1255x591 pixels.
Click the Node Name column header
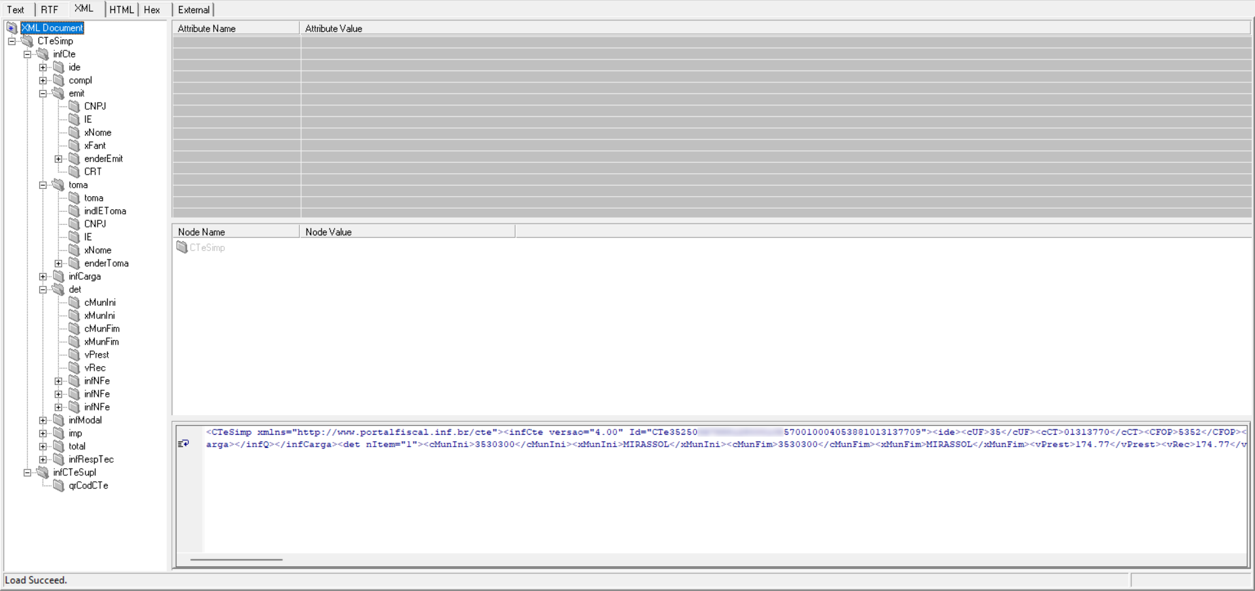click(236, 232)
